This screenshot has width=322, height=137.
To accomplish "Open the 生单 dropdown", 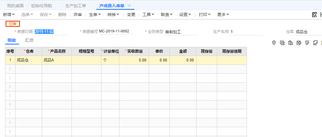I will [x=95, y=15].
